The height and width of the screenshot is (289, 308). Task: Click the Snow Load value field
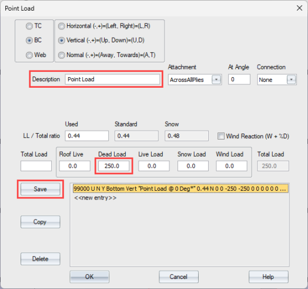(x=193, y=166)
